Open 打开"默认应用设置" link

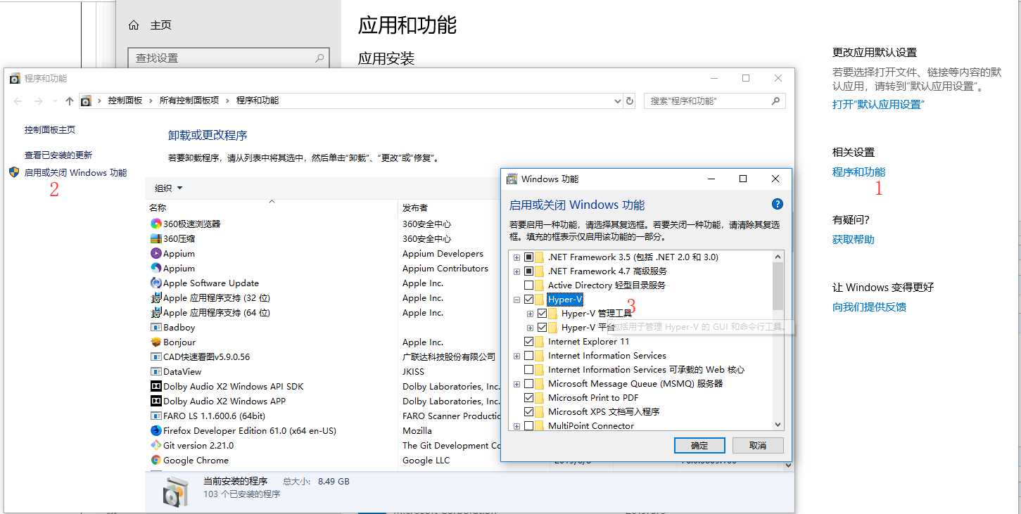878,104
